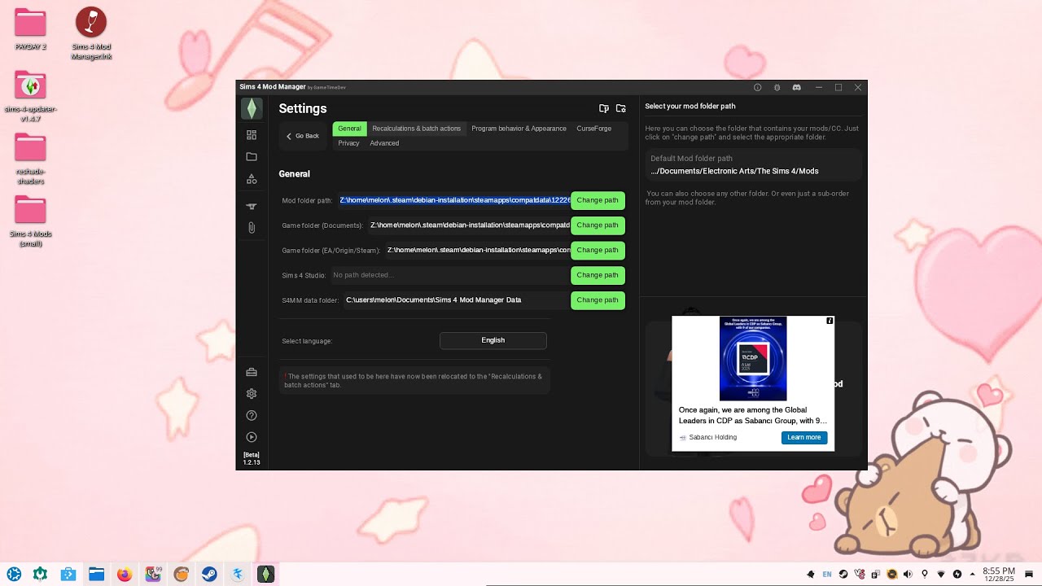Image resolution: width=1042 pixels, height=586 pixels.
Task: Click the Beta 1.2.13 version label
Action: (x=252, y=459)
